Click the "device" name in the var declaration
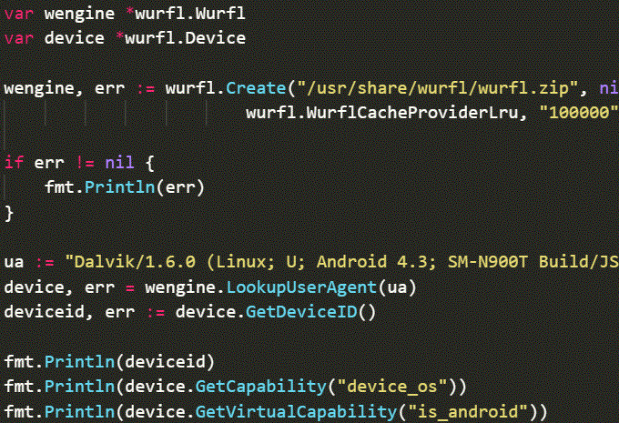 click(x=75, y=38)
